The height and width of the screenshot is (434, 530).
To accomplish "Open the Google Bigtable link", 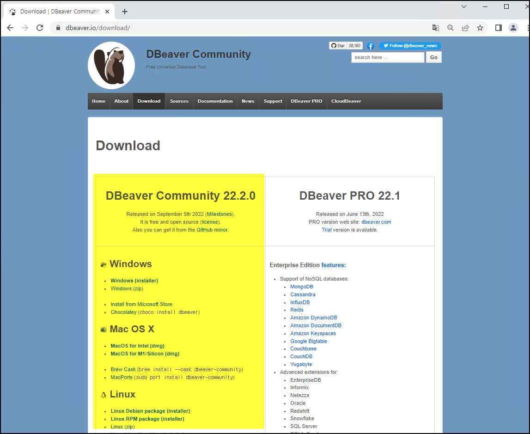I will 309,341.
